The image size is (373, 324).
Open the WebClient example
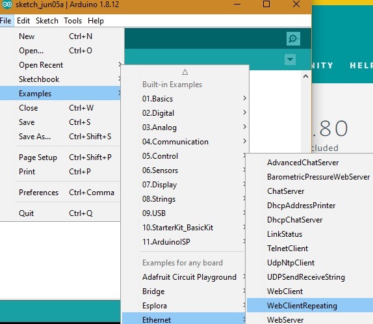click(x=310, y=291)
